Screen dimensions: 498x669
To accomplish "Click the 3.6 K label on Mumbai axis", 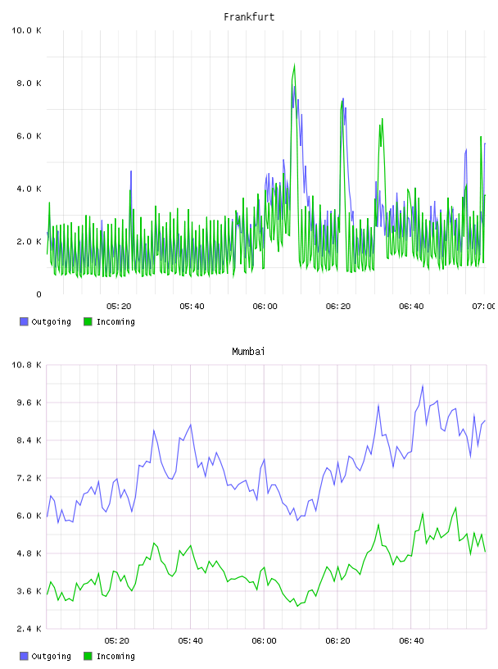I will [x=29, y=591].
